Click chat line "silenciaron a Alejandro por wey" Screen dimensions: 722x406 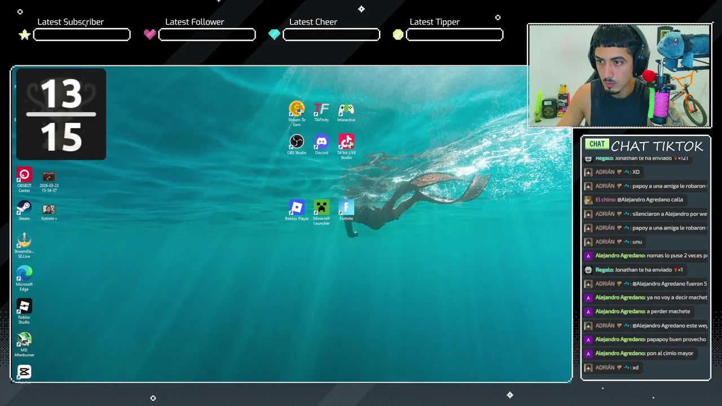pyautogui.click(x=651, y=214)
